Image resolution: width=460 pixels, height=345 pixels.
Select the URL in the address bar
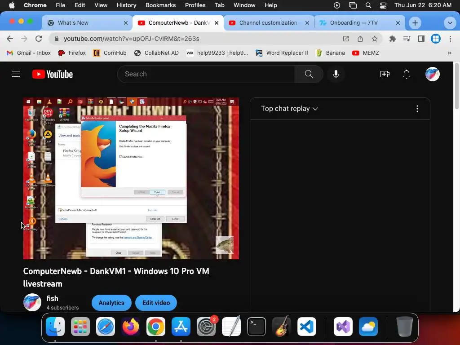132,39
